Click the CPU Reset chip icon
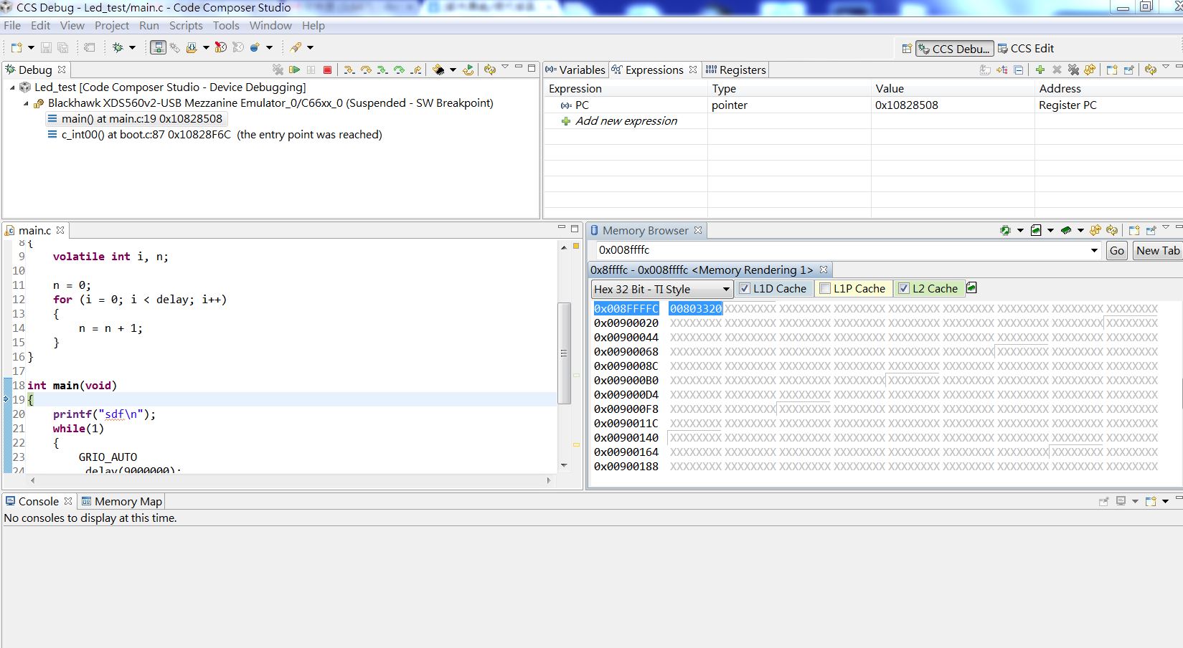The width and height of the screenshot is (1183, 648). click(438, 70)
